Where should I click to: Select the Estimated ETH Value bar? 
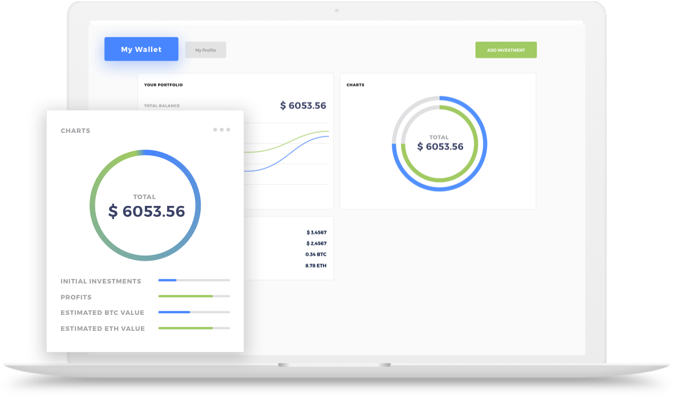194,328
